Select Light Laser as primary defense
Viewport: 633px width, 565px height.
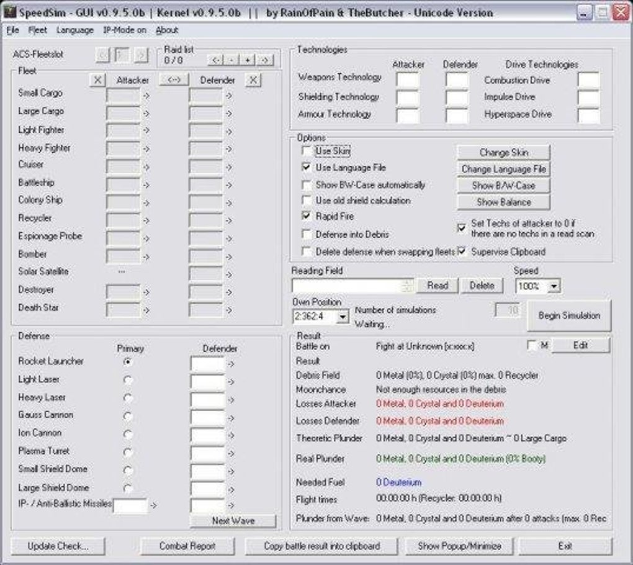tap(129, 379)
